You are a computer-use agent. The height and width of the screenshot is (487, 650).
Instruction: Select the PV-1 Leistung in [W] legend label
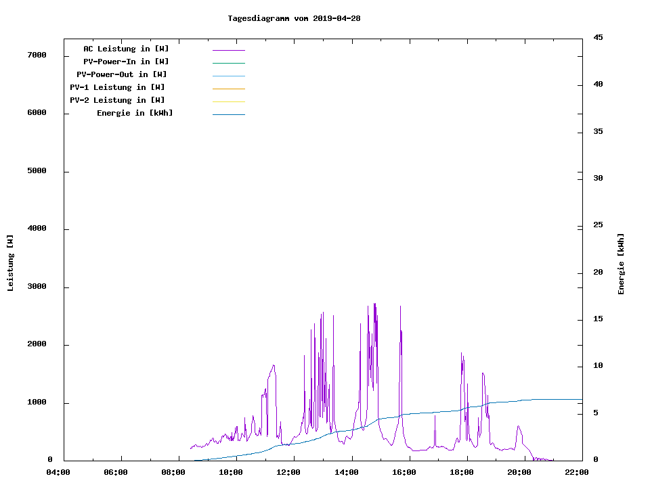[x=117, y=87]
